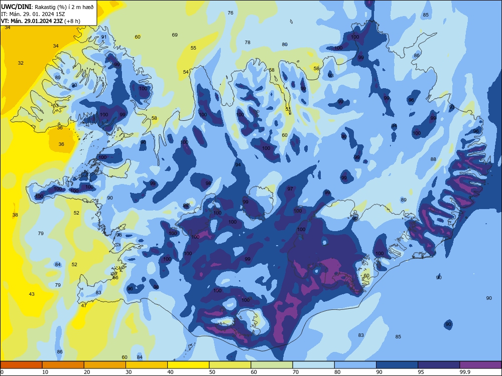Screen dimensions: 502x376
Task: Choose the purple above-99.9 legend swatch
Action: (480, 365)
